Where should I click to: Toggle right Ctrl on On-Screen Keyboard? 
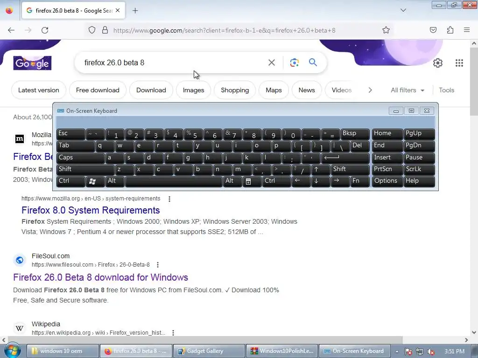coord(276,181)
